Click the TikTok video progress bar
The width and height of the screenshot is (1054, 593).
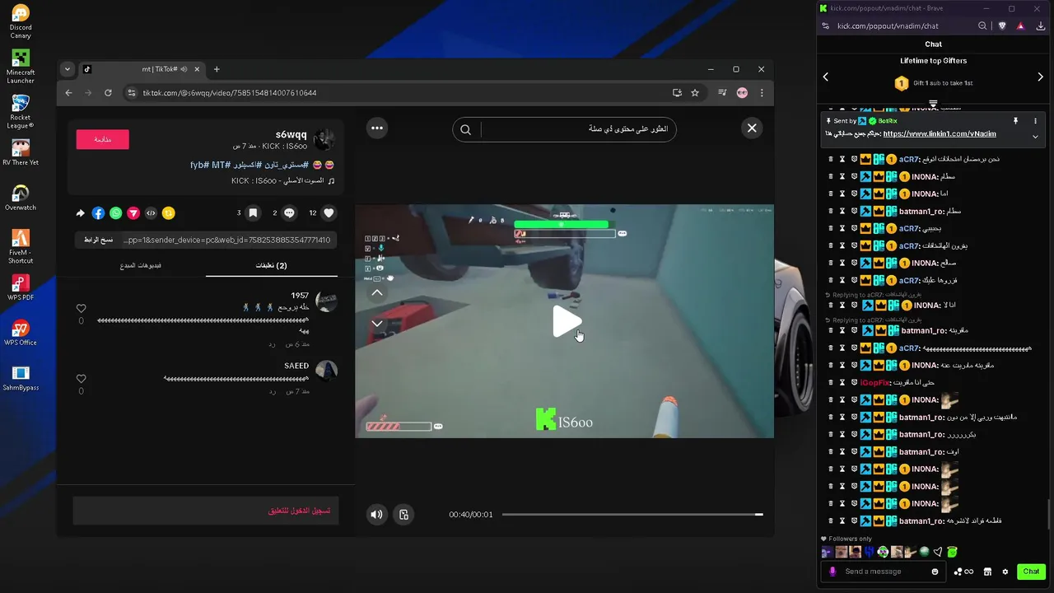pyautogui.click(x=632, y=515)
